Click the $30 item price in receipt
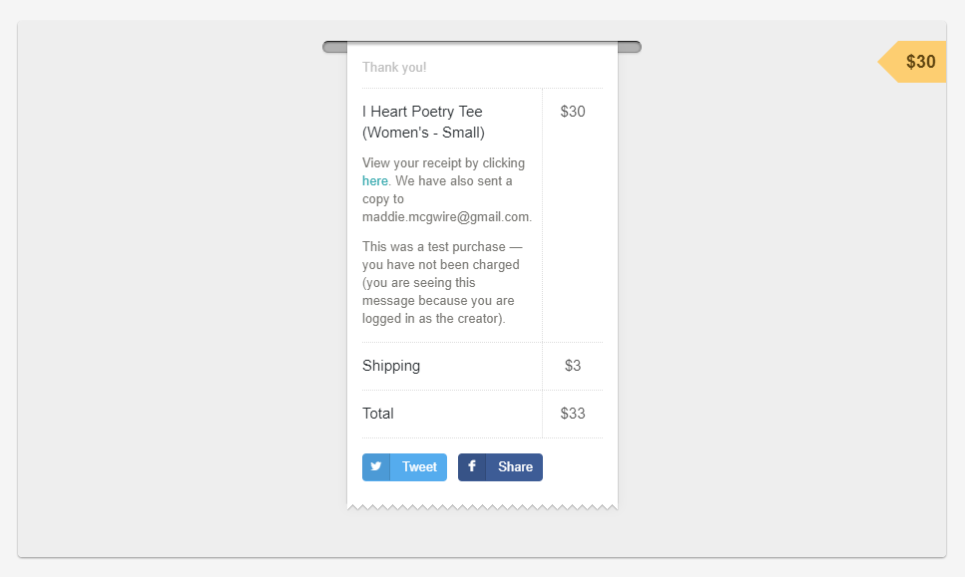This screenshot has width=965, height=577. tap(573, 112)
